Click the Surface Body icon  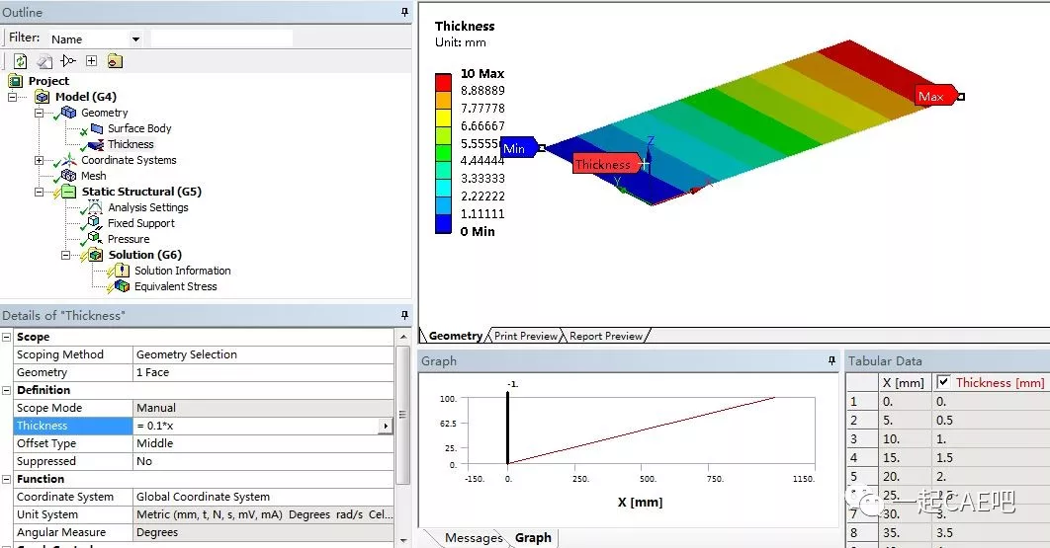(x=97, y=128)
